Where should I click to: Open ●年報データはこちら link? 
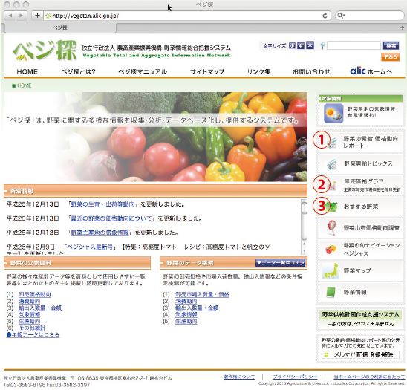click(33, 335)
